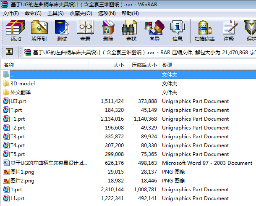Image resolution: width=256 pixels, height=206 pixels.
Task: Select the T2.prt file name
Action: (18, 128)
